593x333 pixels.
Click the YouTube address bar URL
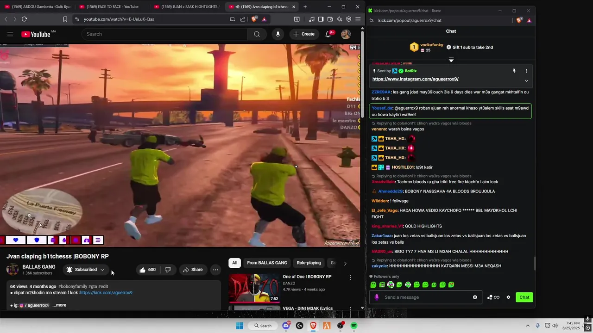click(119, 19)
